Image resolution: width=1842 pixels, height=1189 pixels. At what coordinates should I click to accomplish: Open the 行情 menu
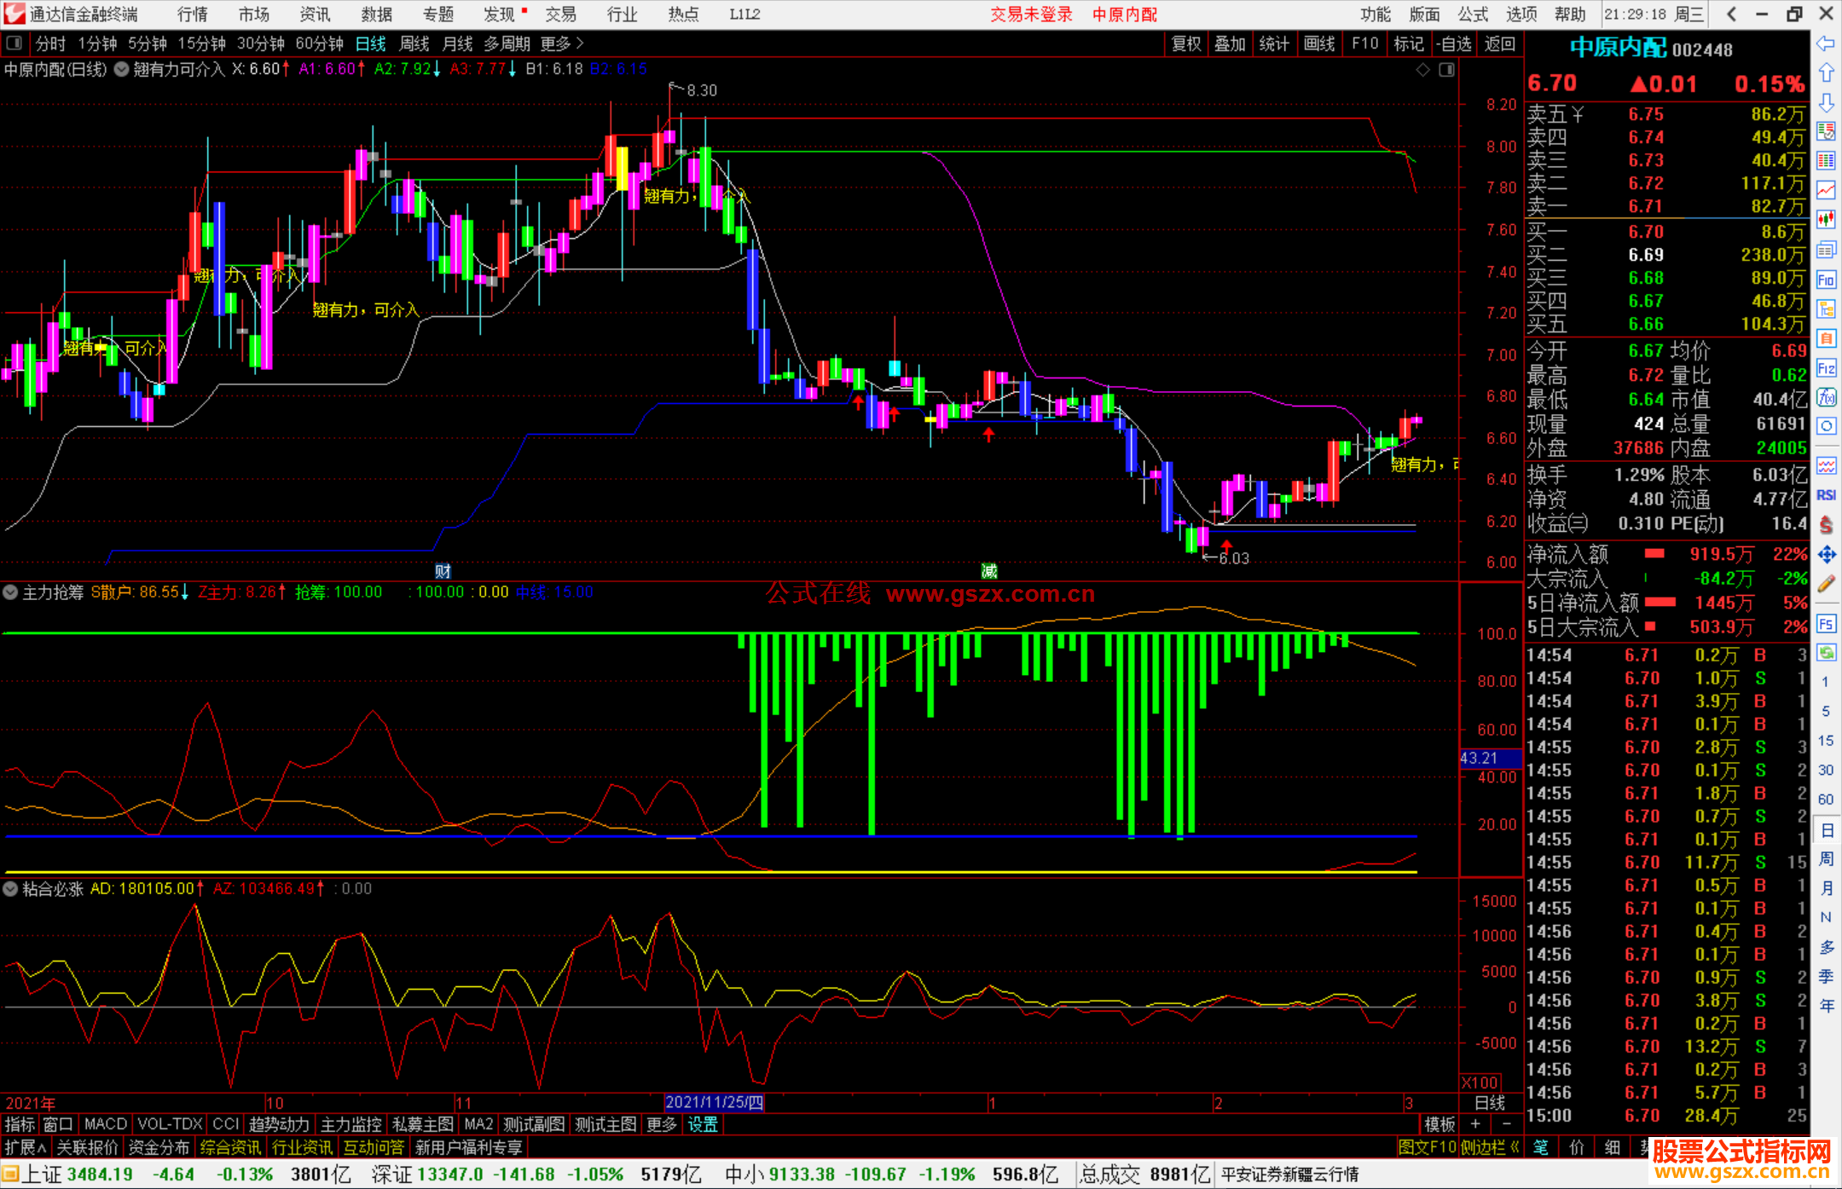(x=193, y=14)
